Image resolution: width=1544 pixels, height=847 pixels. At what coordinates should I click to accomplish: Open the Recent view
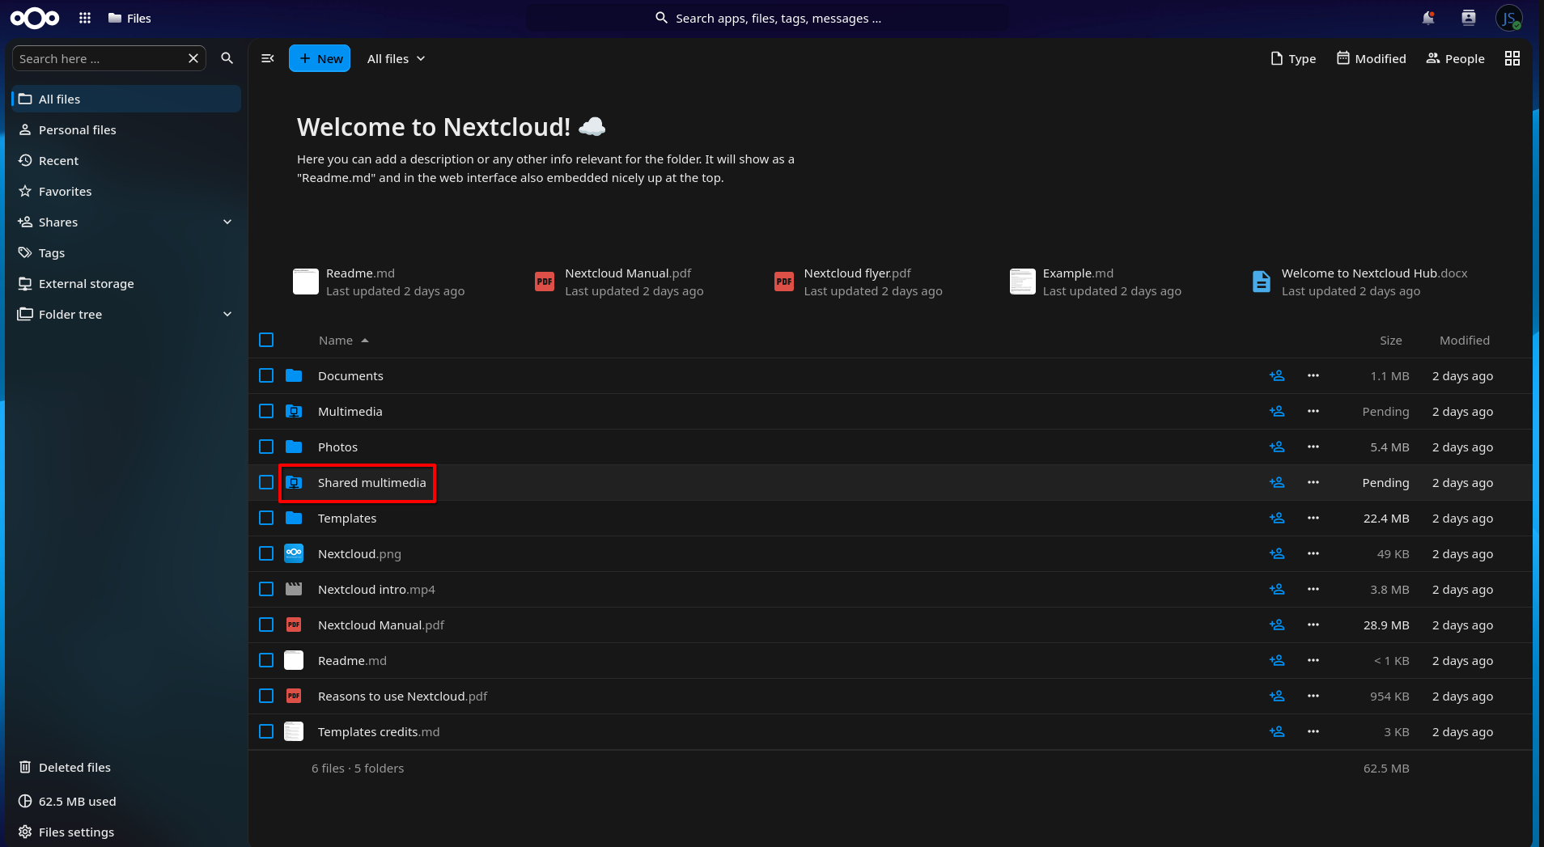point(126,160)
